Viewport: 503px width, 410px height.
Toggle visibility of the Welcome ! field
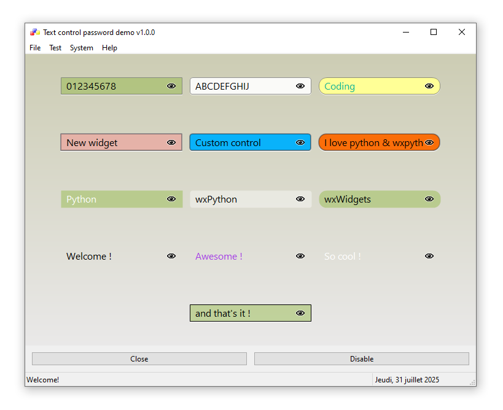click(171, 257)
